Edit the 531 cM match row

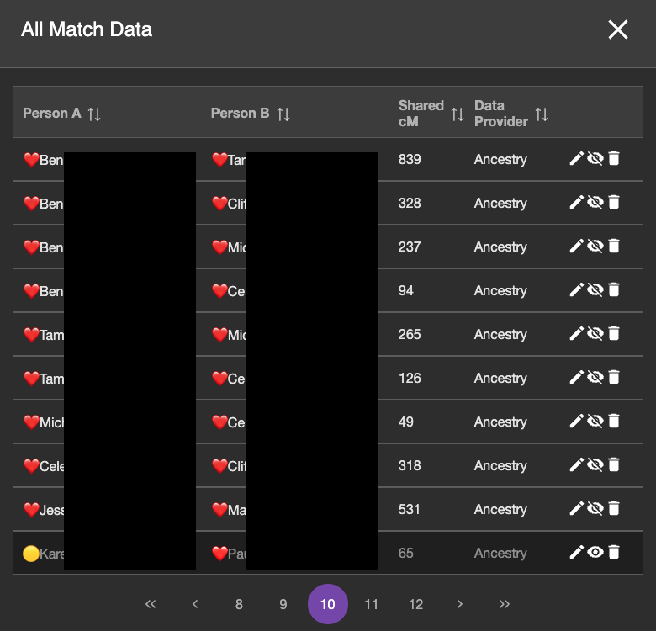click(x=576, y=509)
